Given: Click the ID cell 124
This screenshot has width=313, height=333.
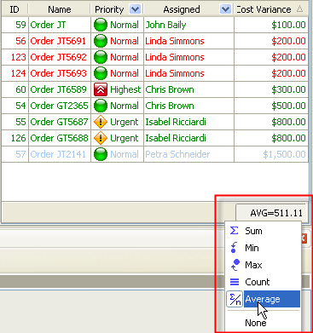Looking at the screenshot, I should [x=14, y=73].
